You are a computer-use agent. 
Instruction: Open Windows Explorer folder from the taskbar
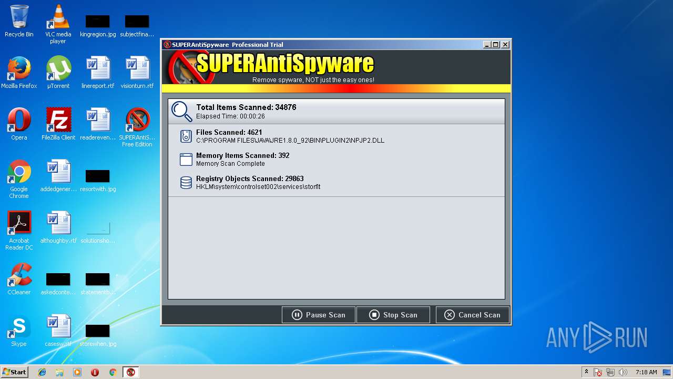[x=59, y=372]
